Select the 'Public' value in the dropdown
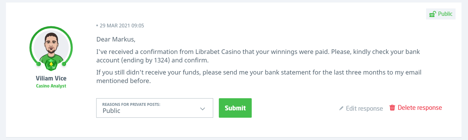 111,111
